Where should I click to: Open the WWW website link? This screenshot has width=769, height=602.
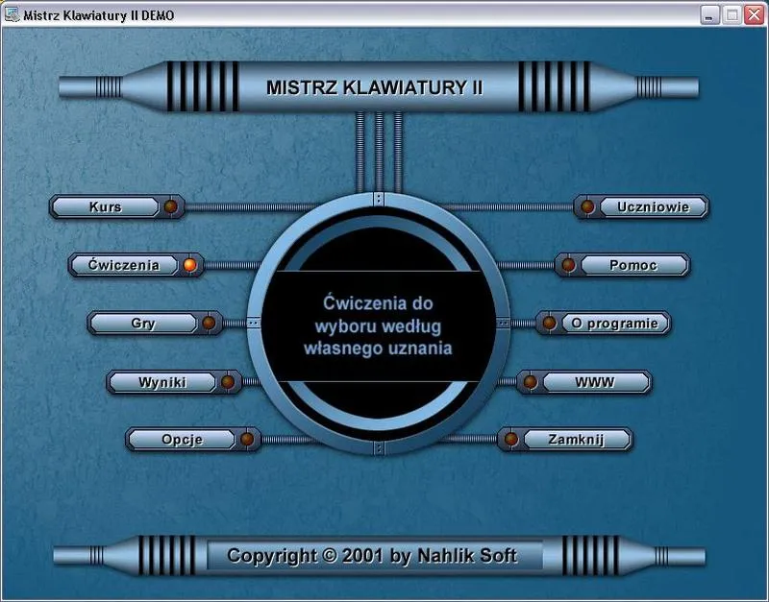click(x=595, y=382)
